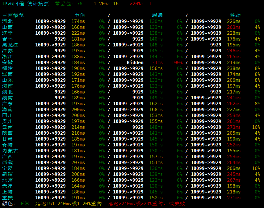
Task: Click 261ms mobile latency in 贵州 row
Action: 234,121
